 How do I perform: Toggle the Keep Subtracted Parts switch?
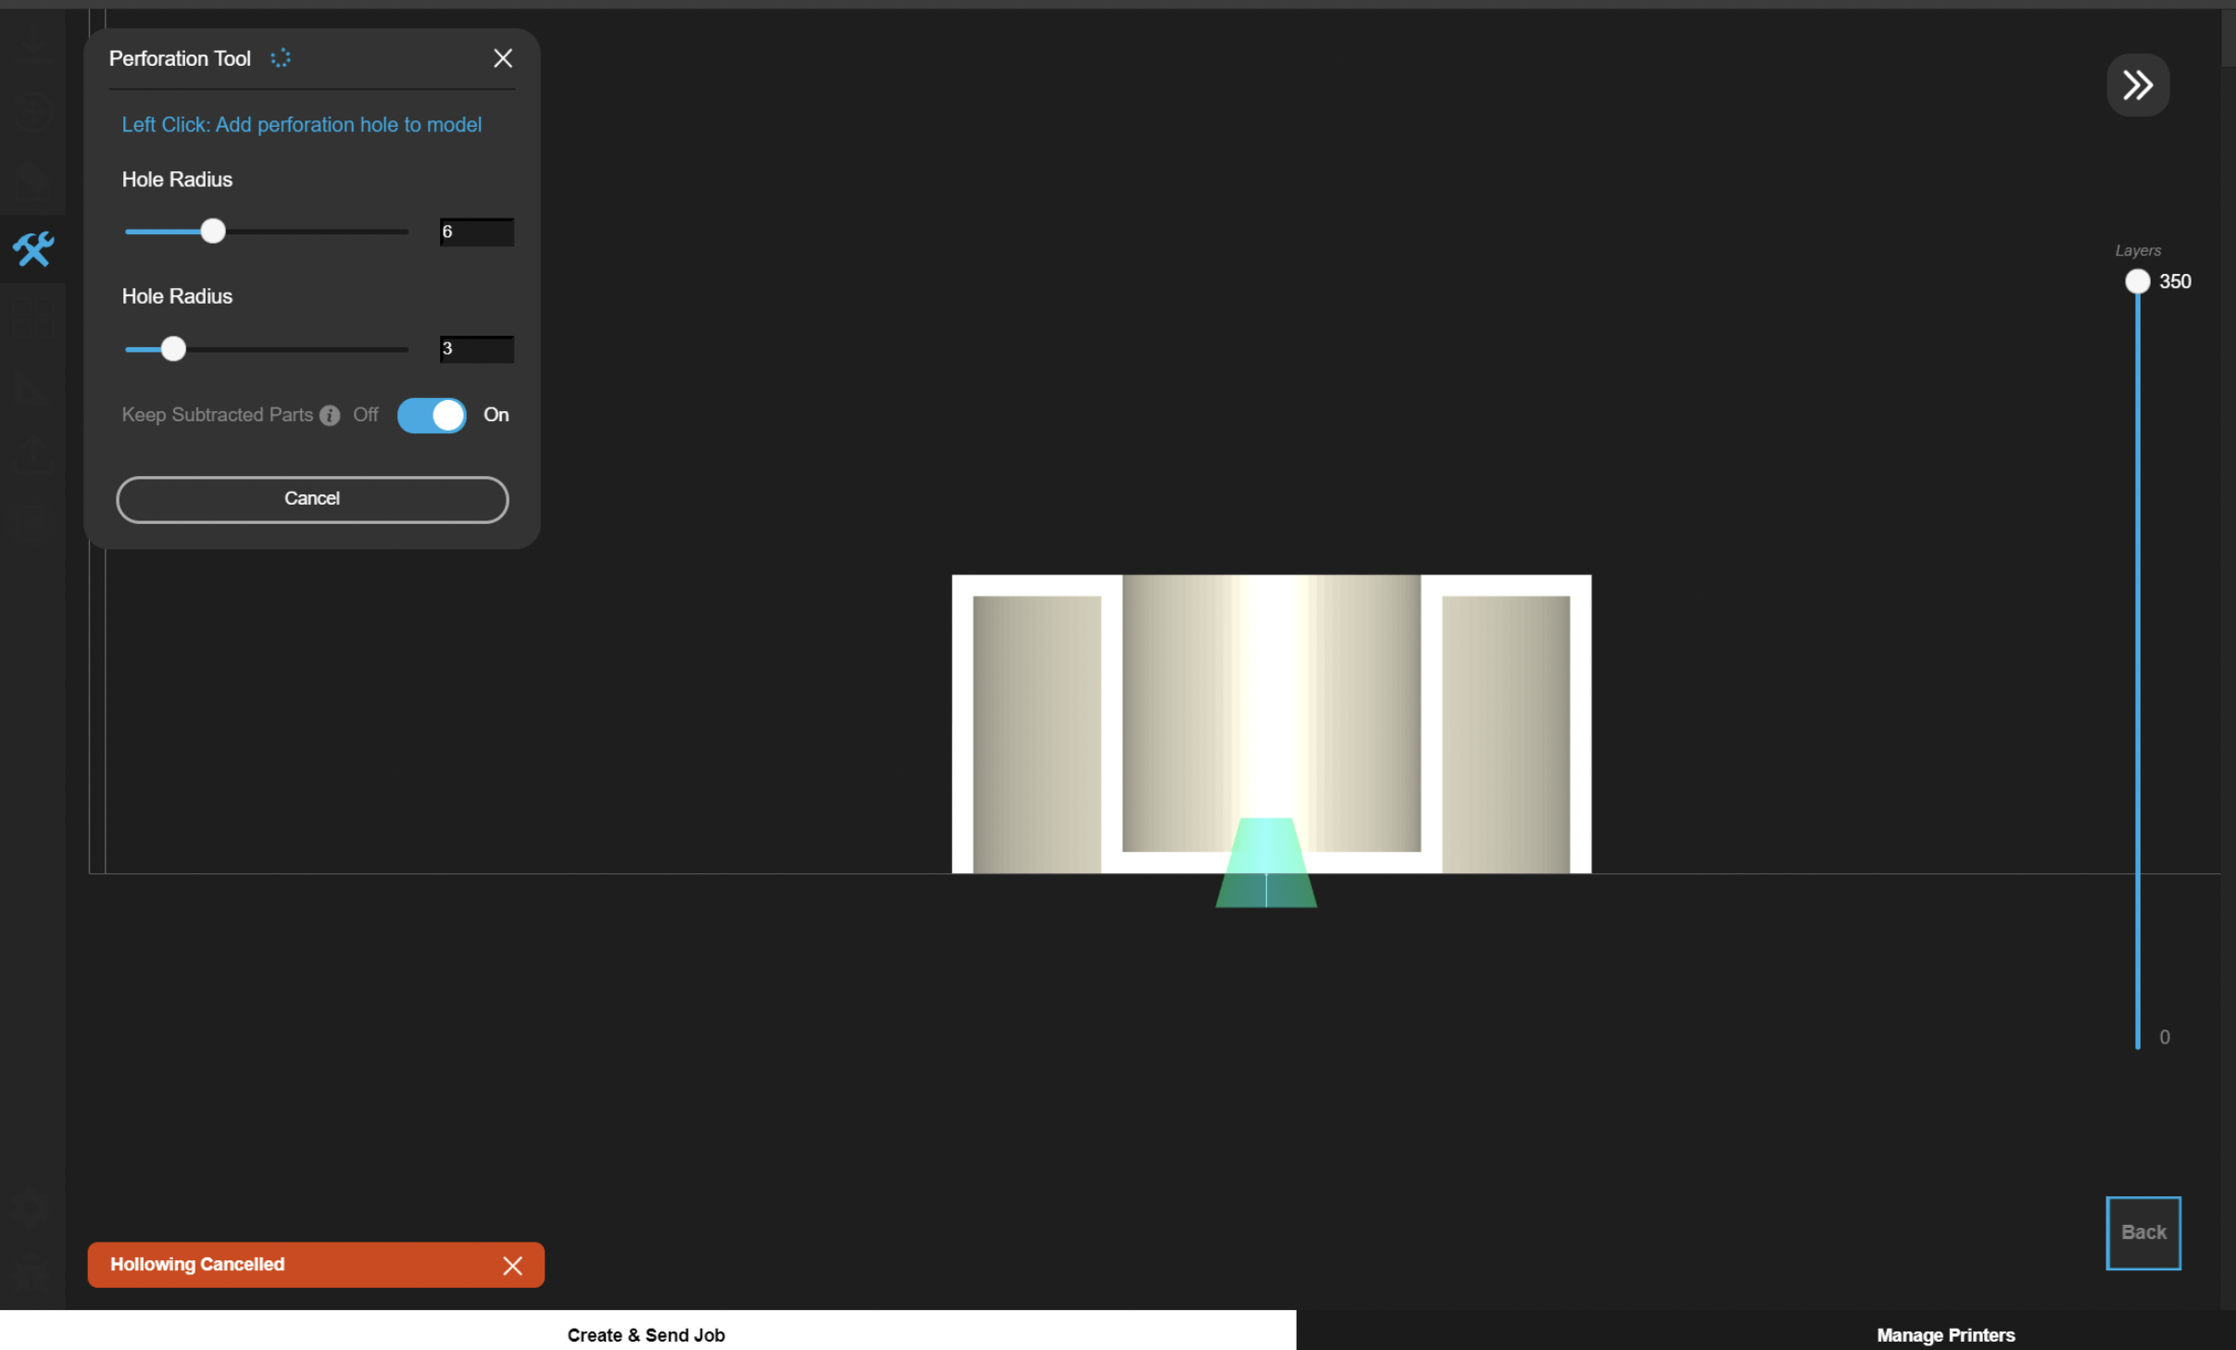point(432,416)
